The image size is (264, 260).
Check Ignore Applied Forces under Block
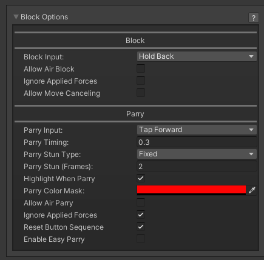(141, 81)
